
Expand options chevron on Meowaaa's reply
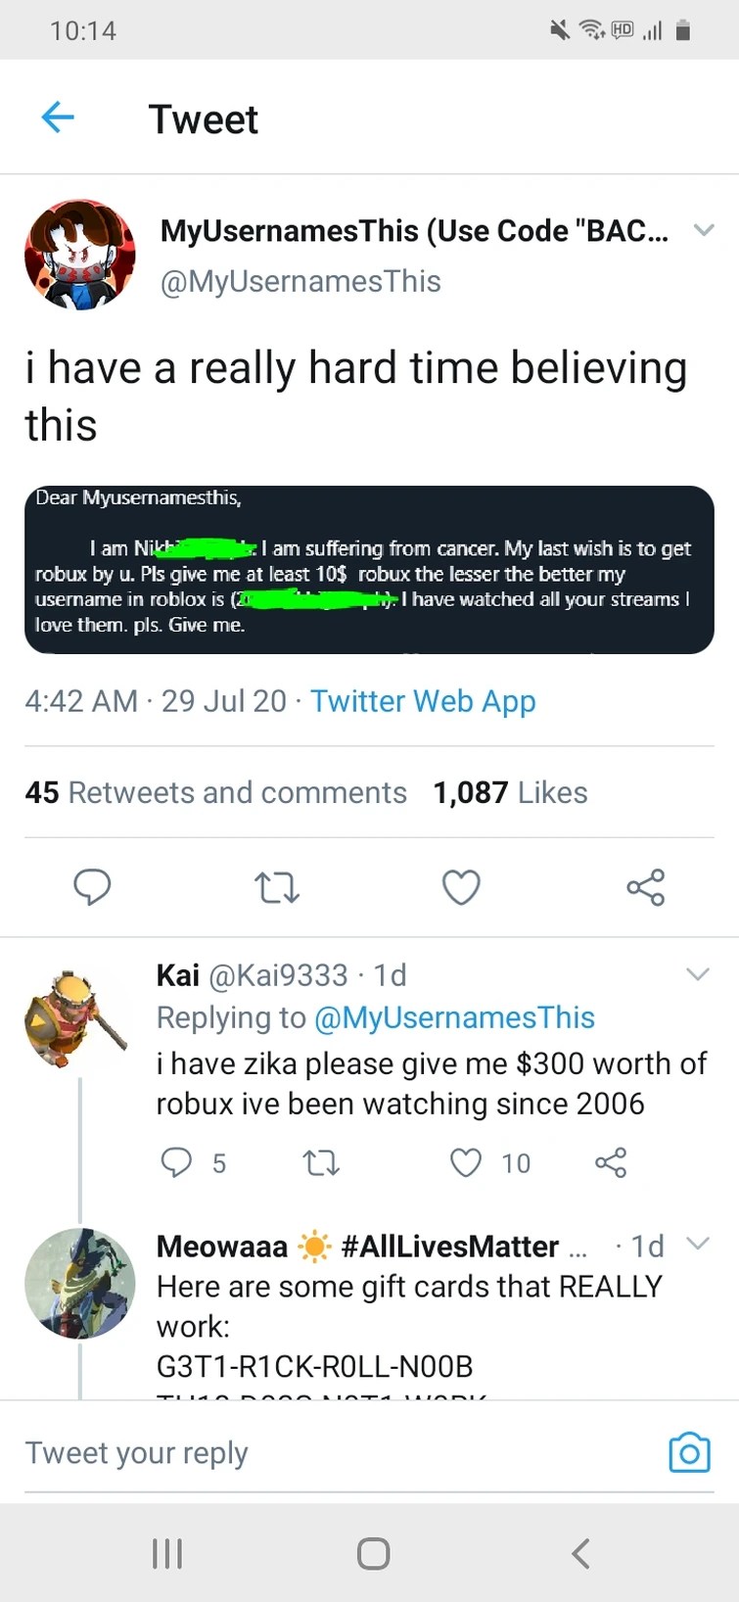click(x=697, y=1245)
